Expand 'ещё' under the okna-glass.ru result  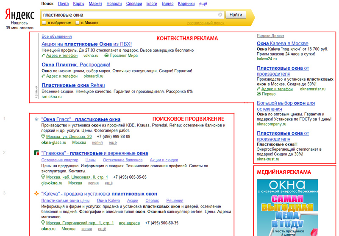click(x=113, y=143)
